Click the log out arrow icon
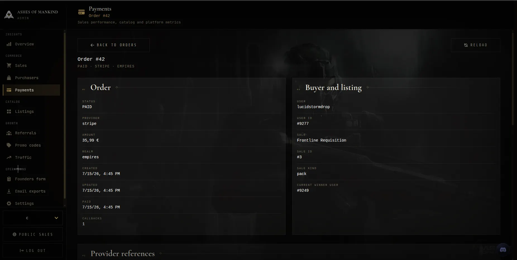Image resolution: width=517 pixels, height=260 pixels. click(22, 251)
